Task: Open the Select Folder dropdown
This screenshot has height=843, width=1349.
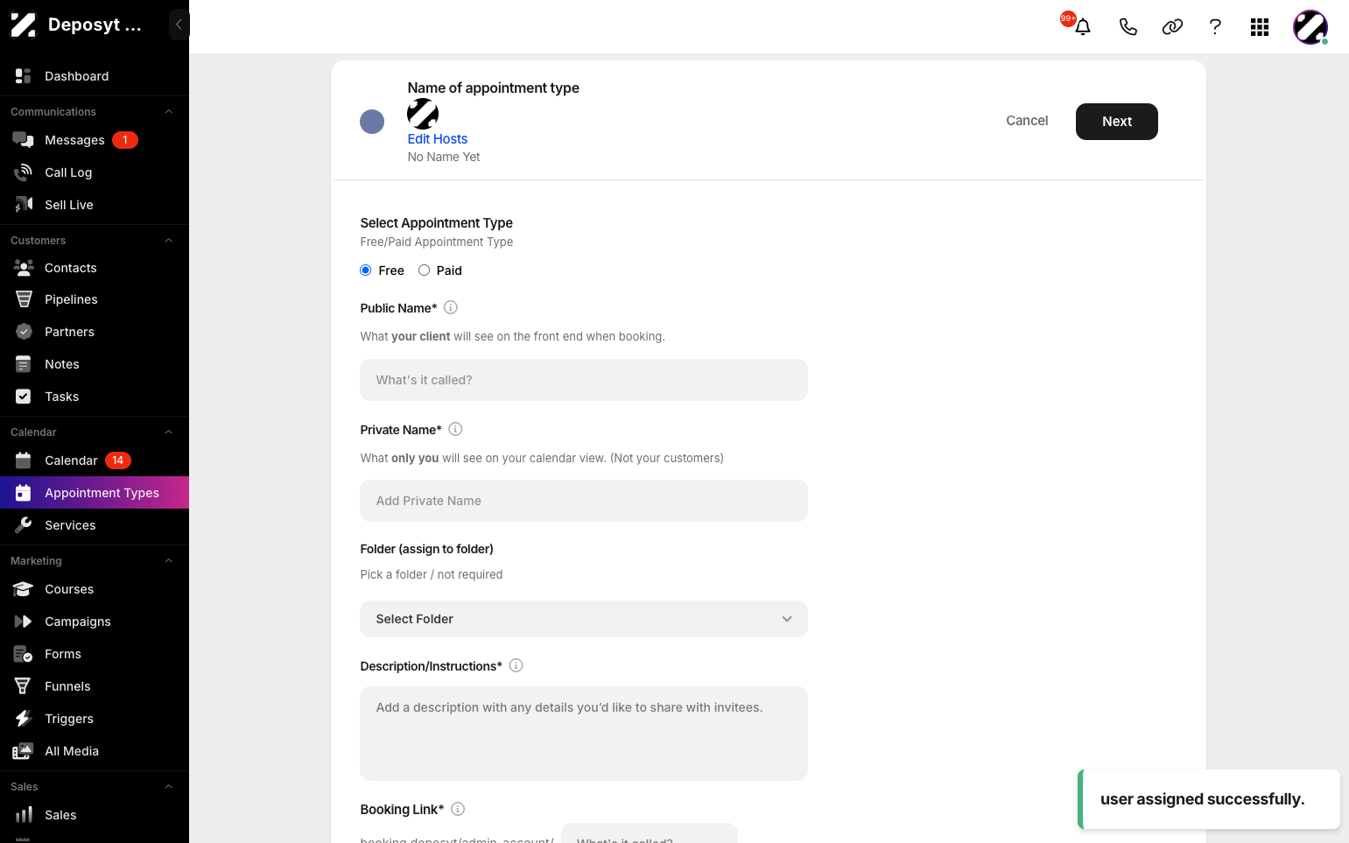Action: pyautogui.click(x=584, y=619)
